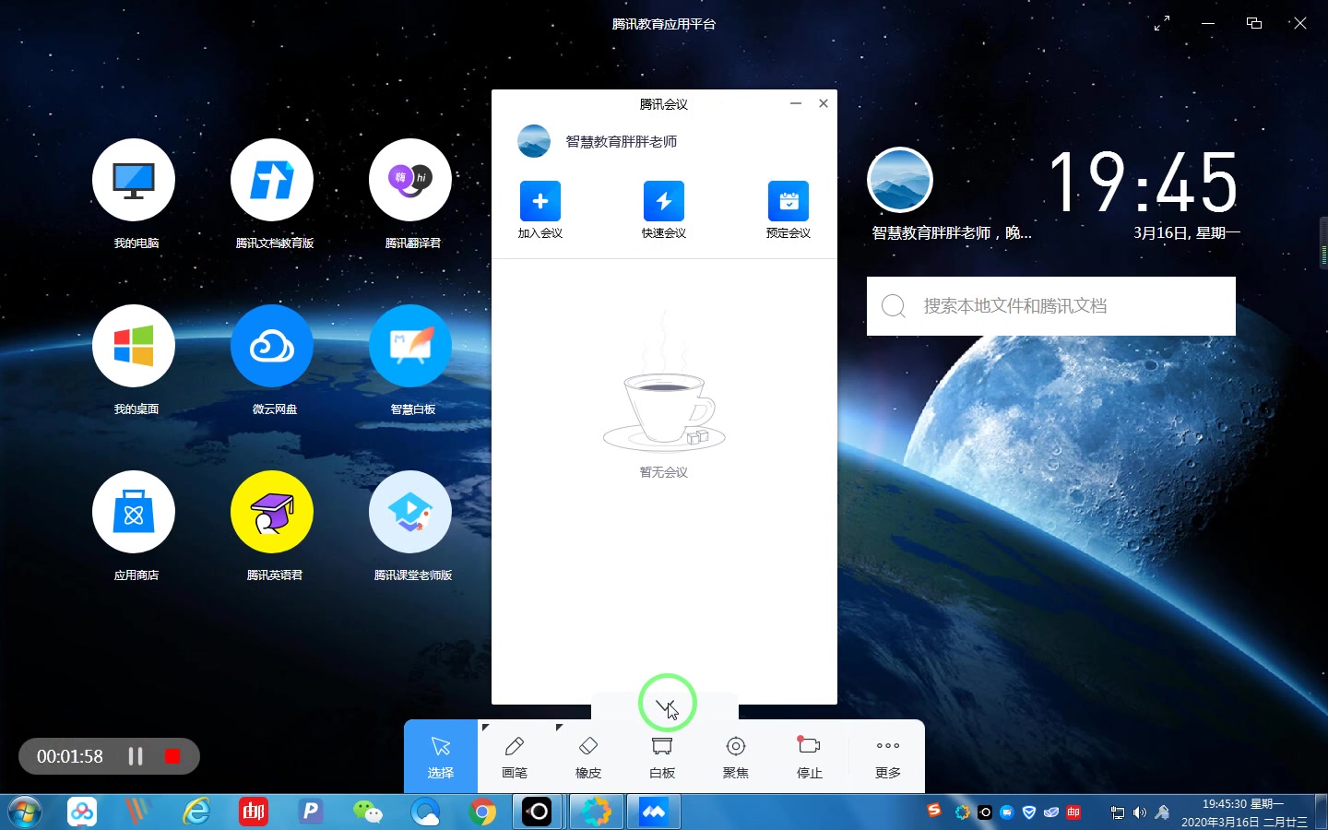Select the 选择 pointer tool

coord(441,756)
